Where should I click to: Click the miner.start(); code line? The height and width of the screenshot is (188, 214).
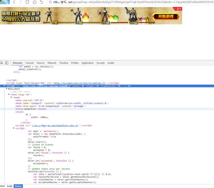[x=37, y=142]
